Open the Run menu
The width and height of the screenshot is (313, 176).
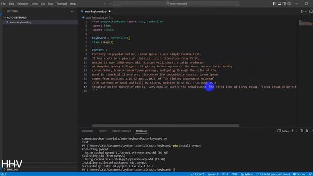pos(50,4)
